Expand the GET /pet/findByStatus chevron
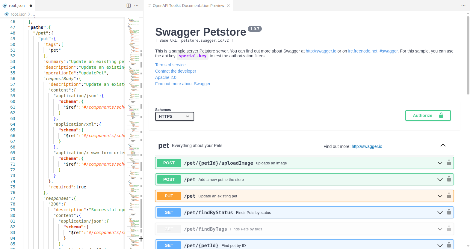The height and width of the screenshot is (249, 470). [x=440, y=212]
